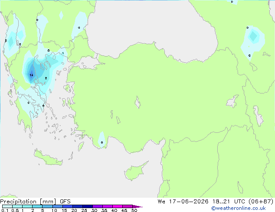Click the 30–35 mm purple legend segment

(98, 206)
